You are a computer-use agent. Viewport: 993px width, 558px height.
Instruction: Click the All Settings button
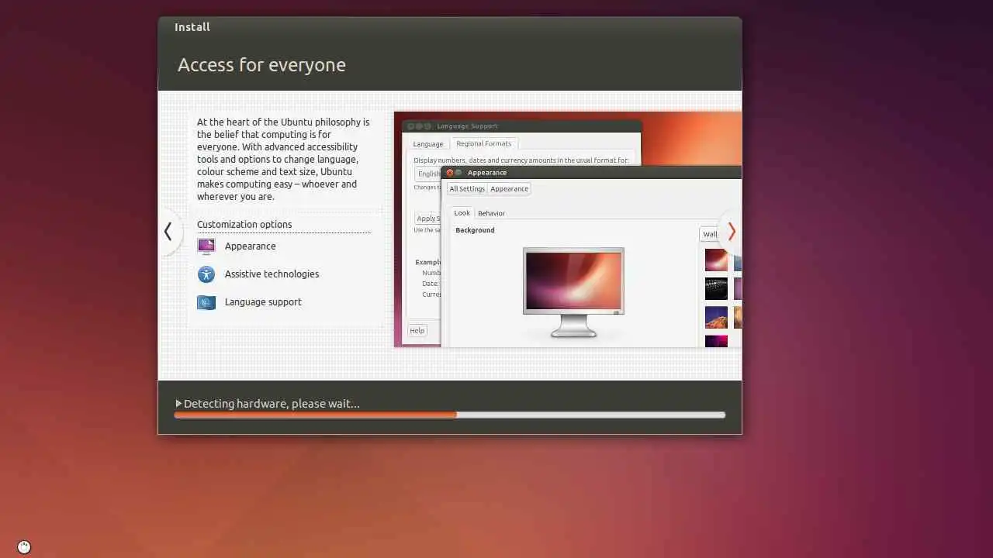click(x=467, y=189)
